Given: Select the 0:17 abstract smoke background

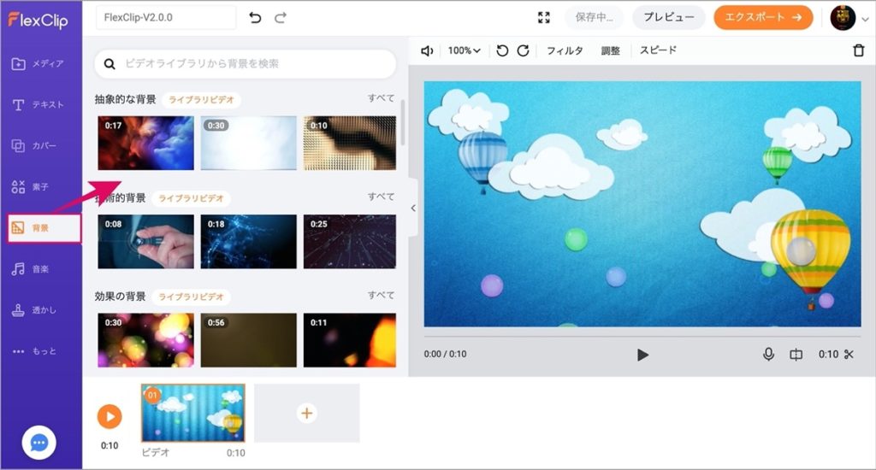Looking at the screenshot, I should 145,143.
